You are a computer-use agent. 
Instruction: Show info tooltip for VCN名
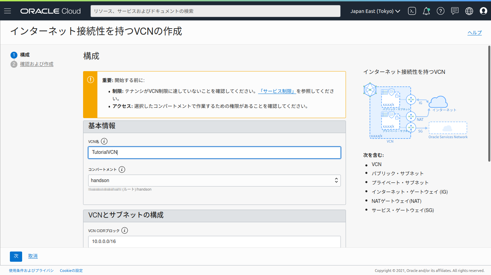[x=105, y=141]
